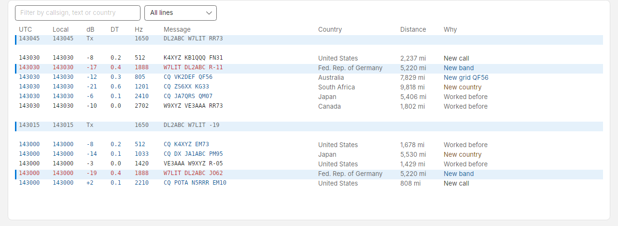Screen dimensions: 618x226
Task: Click distance 9,818 mi
Action: point(413,87)
